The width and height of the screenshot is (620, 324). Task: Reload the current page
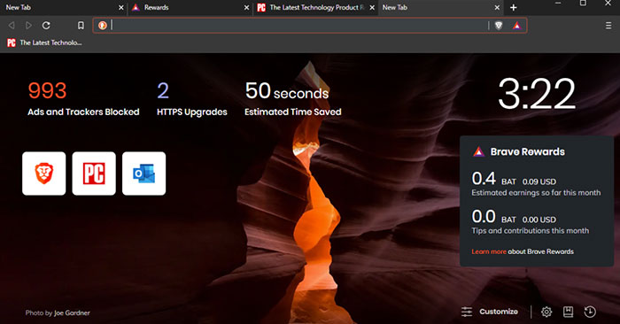[46, 26]
